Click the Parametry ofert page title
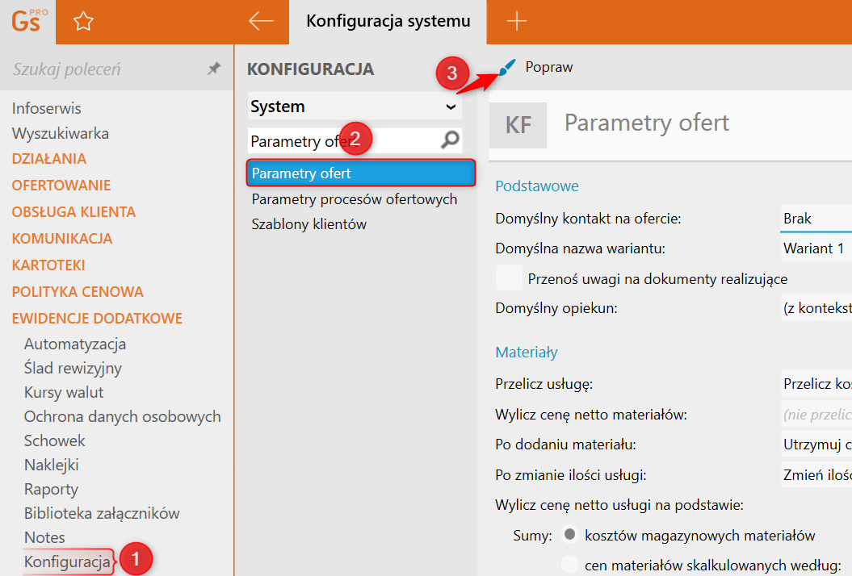 pyautogui.click(x=647, y=123)
